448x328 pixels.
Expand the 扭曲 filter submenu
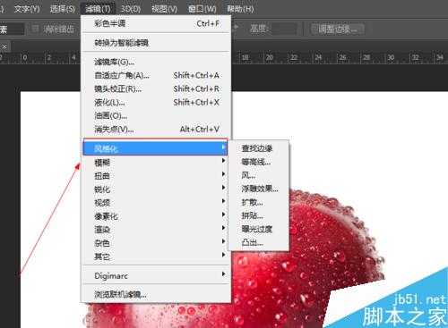[156, 176]
